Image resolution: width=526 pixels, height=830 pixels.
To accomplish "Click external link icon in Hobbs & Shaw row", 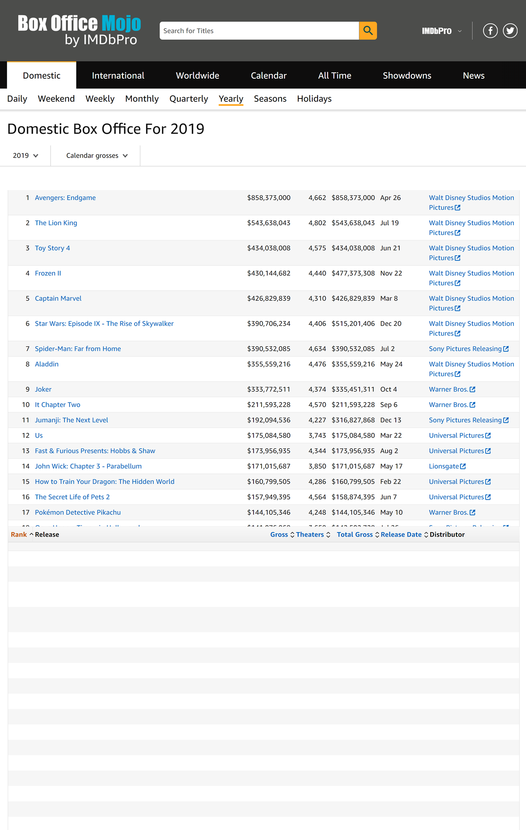I will point(488,451).
